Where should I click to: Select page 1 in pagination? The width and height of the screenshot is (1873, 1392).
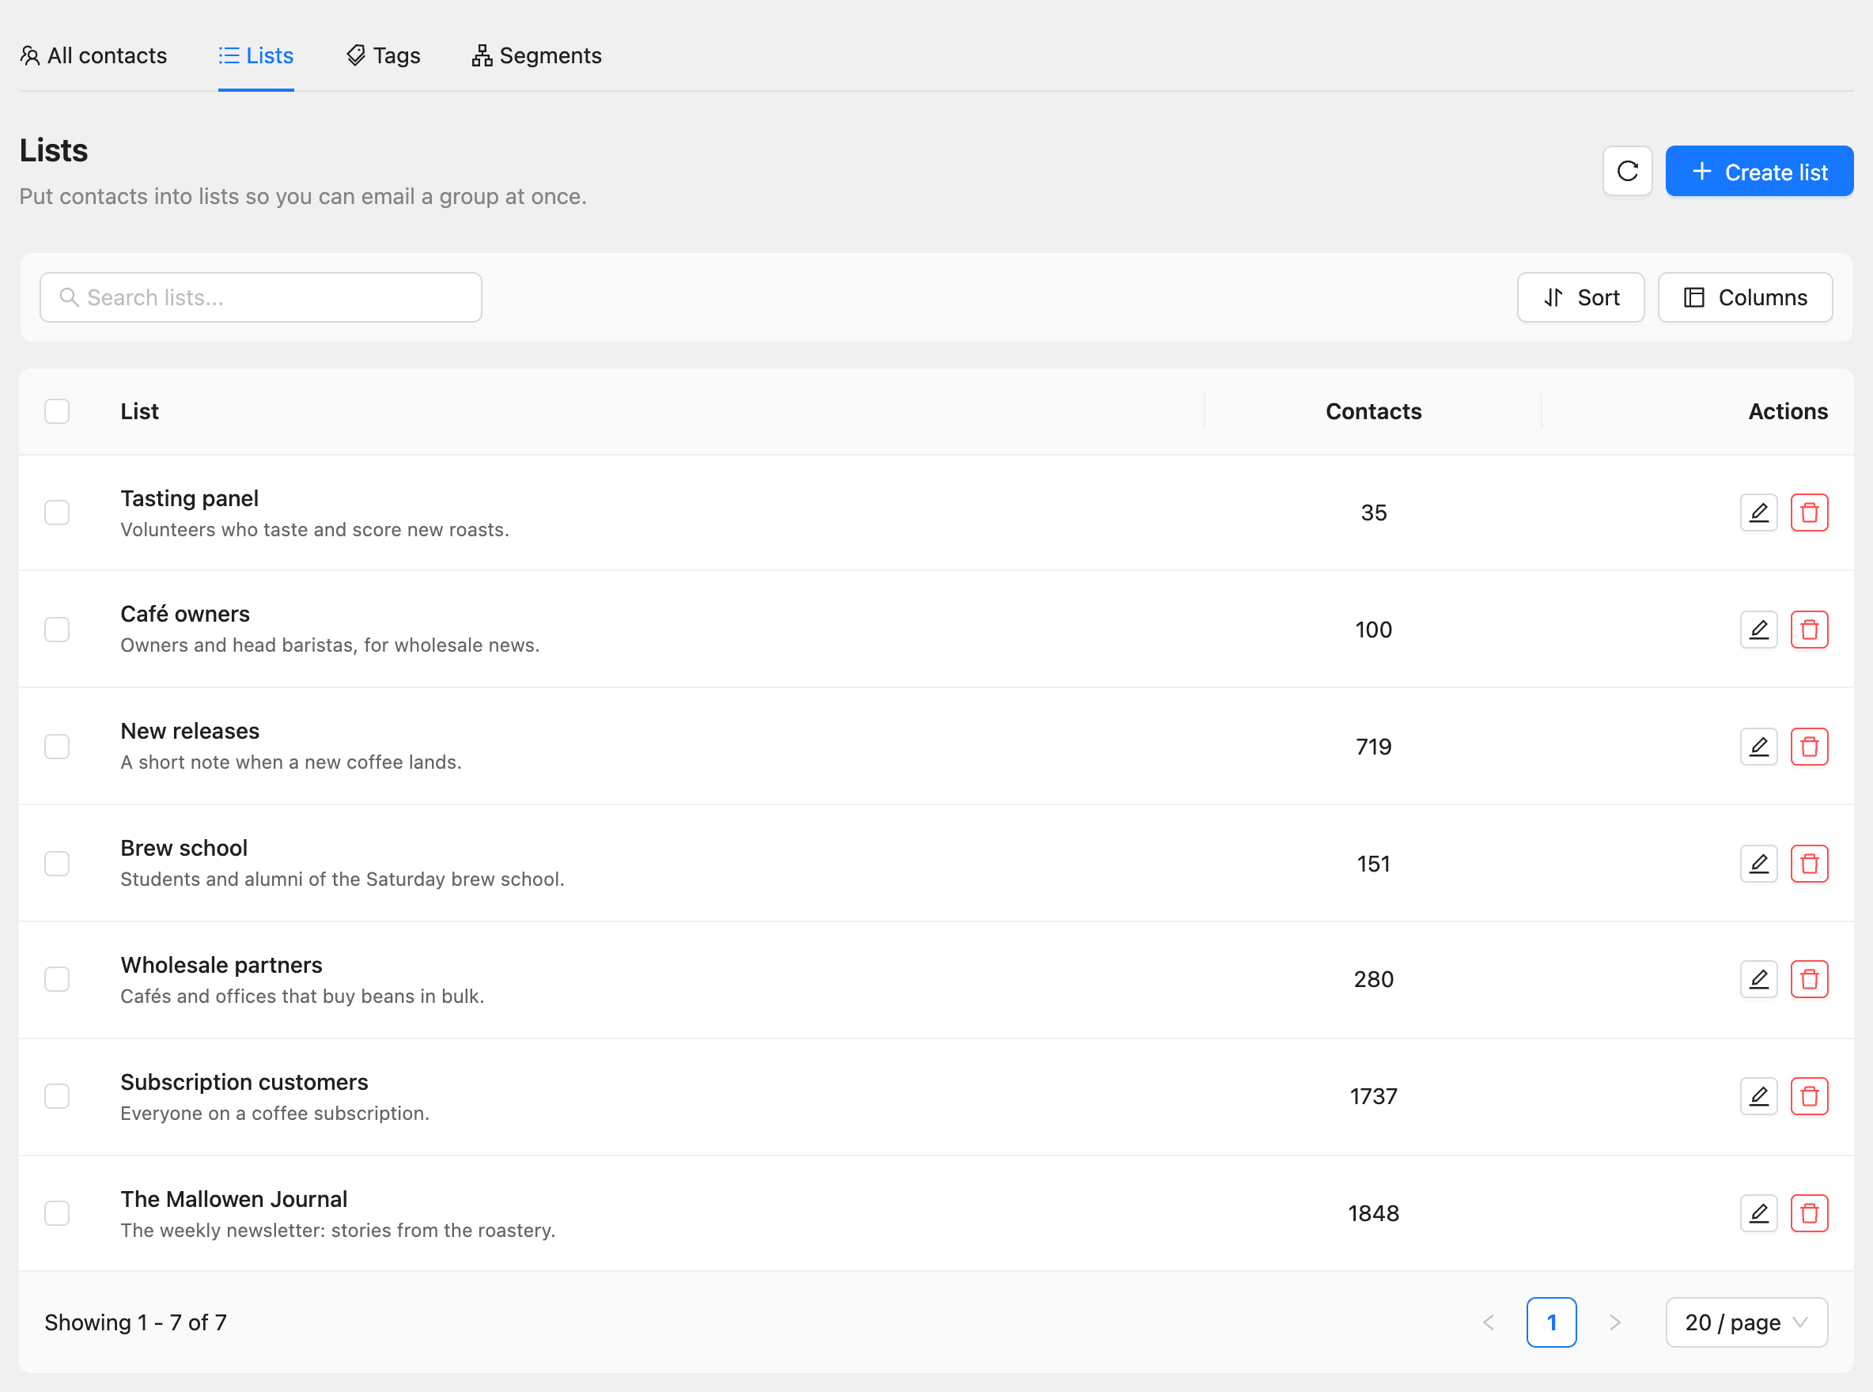tap(1551, 1322)
